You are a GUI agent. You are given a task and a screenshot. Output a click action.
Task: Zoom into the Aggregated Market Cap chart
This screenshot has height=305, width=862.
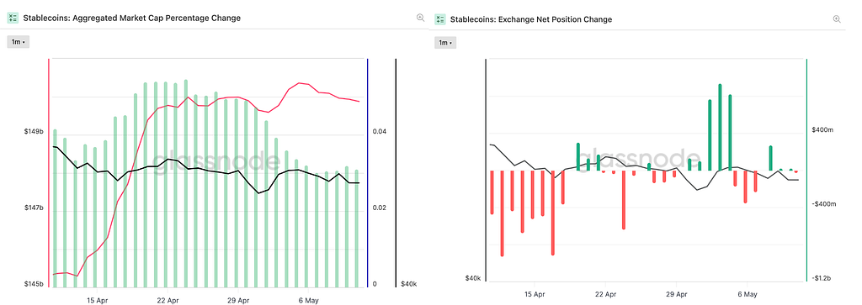[421, 18]
